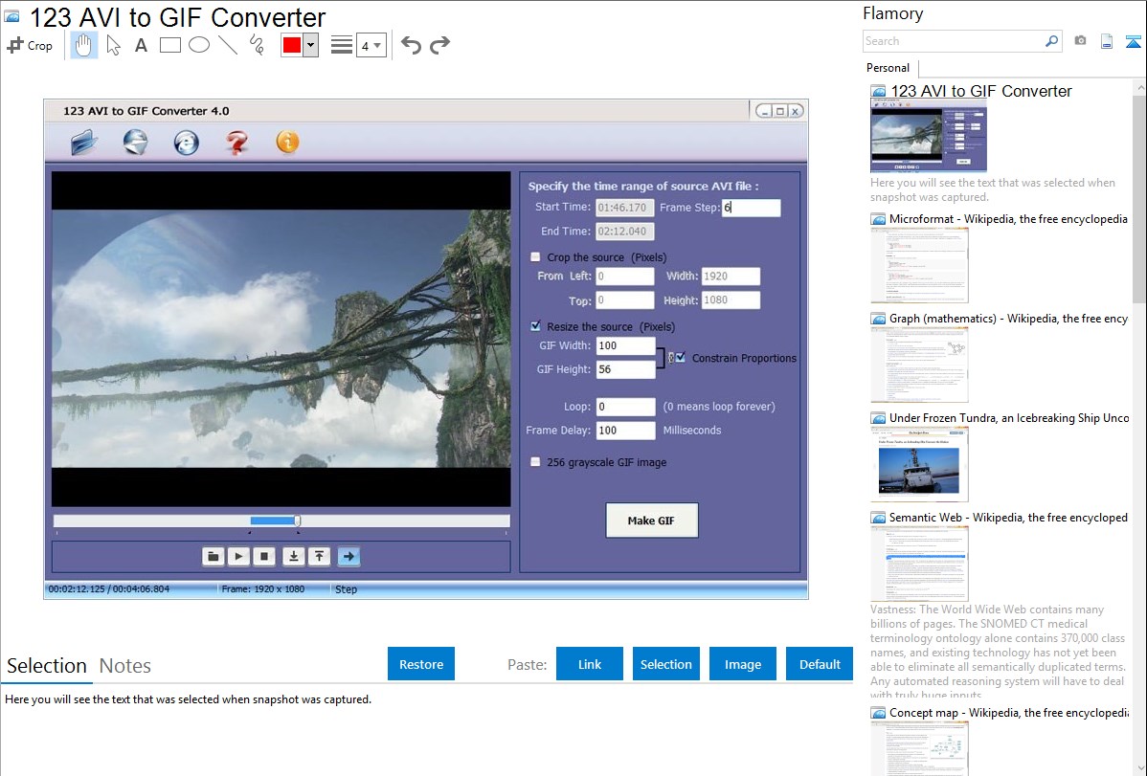This screenshot has width=1147, height=776.
Task: Choose the text annotation tool
Action: click(x=141, y=45)
